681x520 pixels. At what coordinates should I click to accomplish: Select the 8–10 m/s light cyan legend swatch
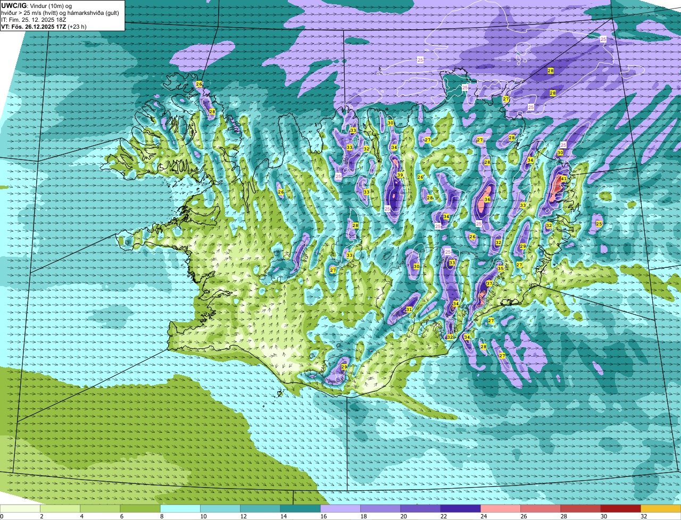pos(180,508)
